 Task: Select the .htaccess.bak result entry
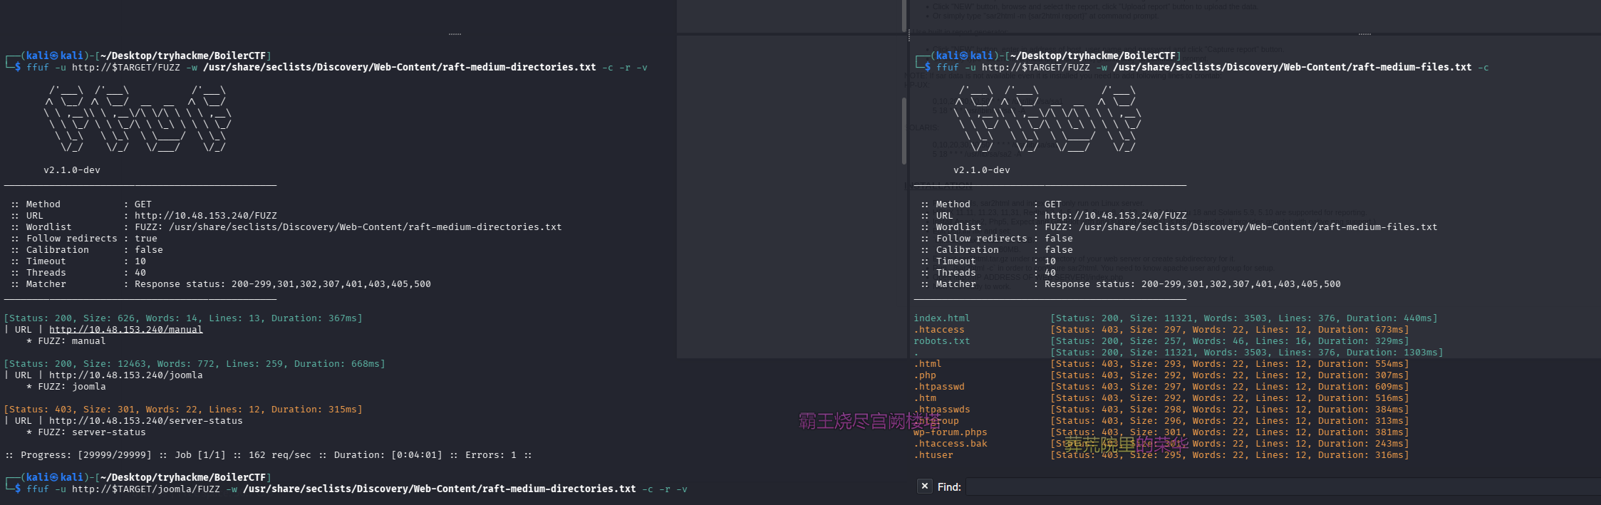(950, 444)
